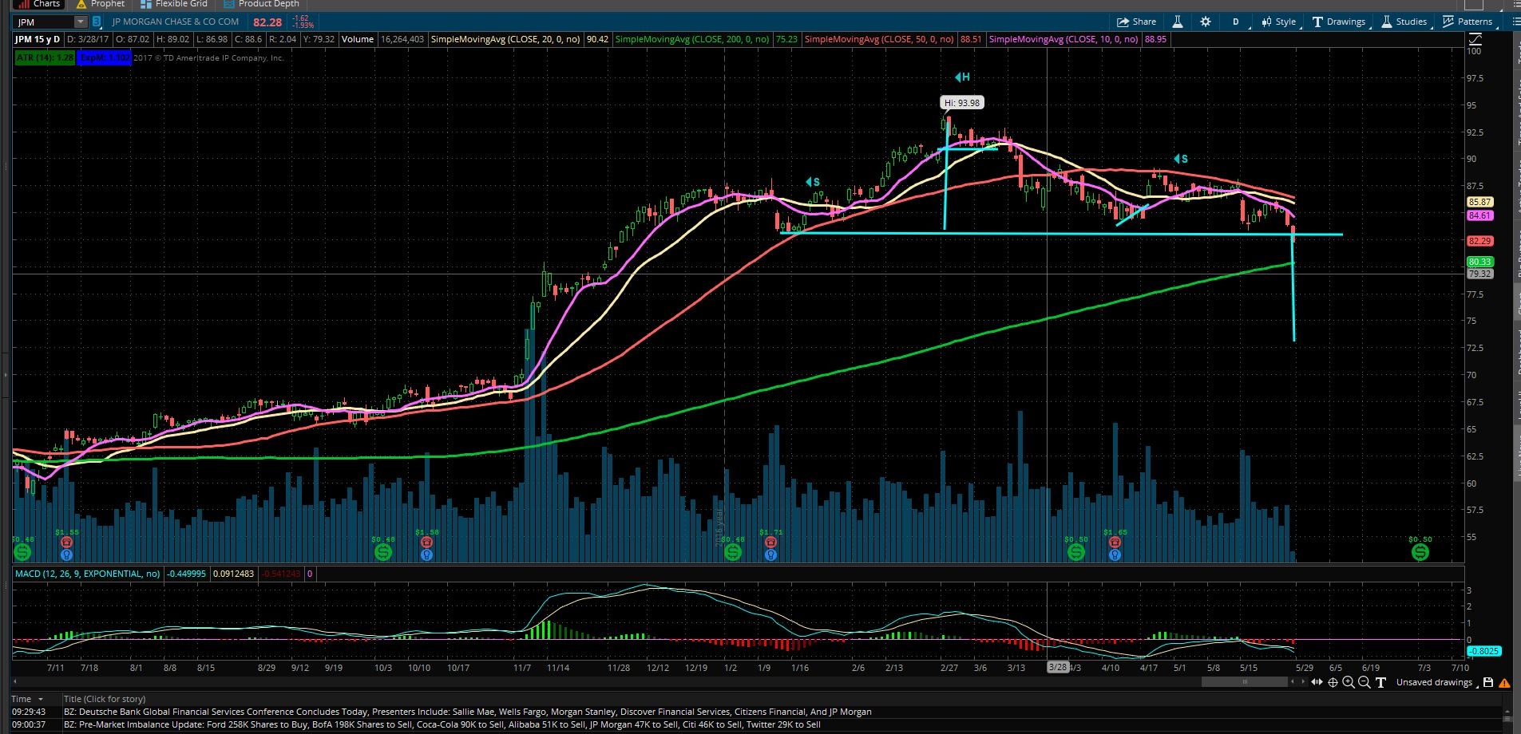Expand the JPM symbol dropdown arrow
This screenshot has width=1521, height=734.
(x=81, y=22)
